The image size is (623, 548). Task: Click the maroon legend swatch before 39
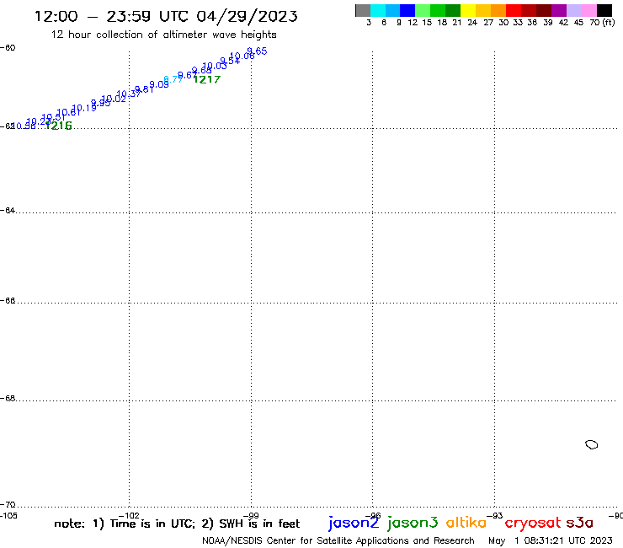(544, 10)
